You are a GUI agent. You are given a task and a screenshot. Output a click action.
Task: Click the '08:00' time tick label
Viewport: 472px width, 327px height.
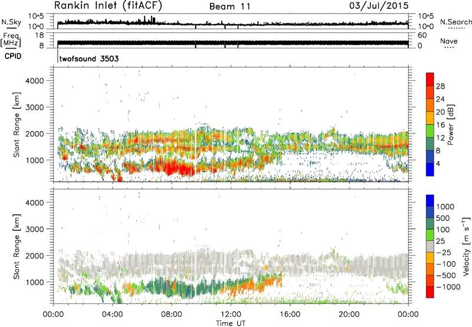tap(172, 315)
